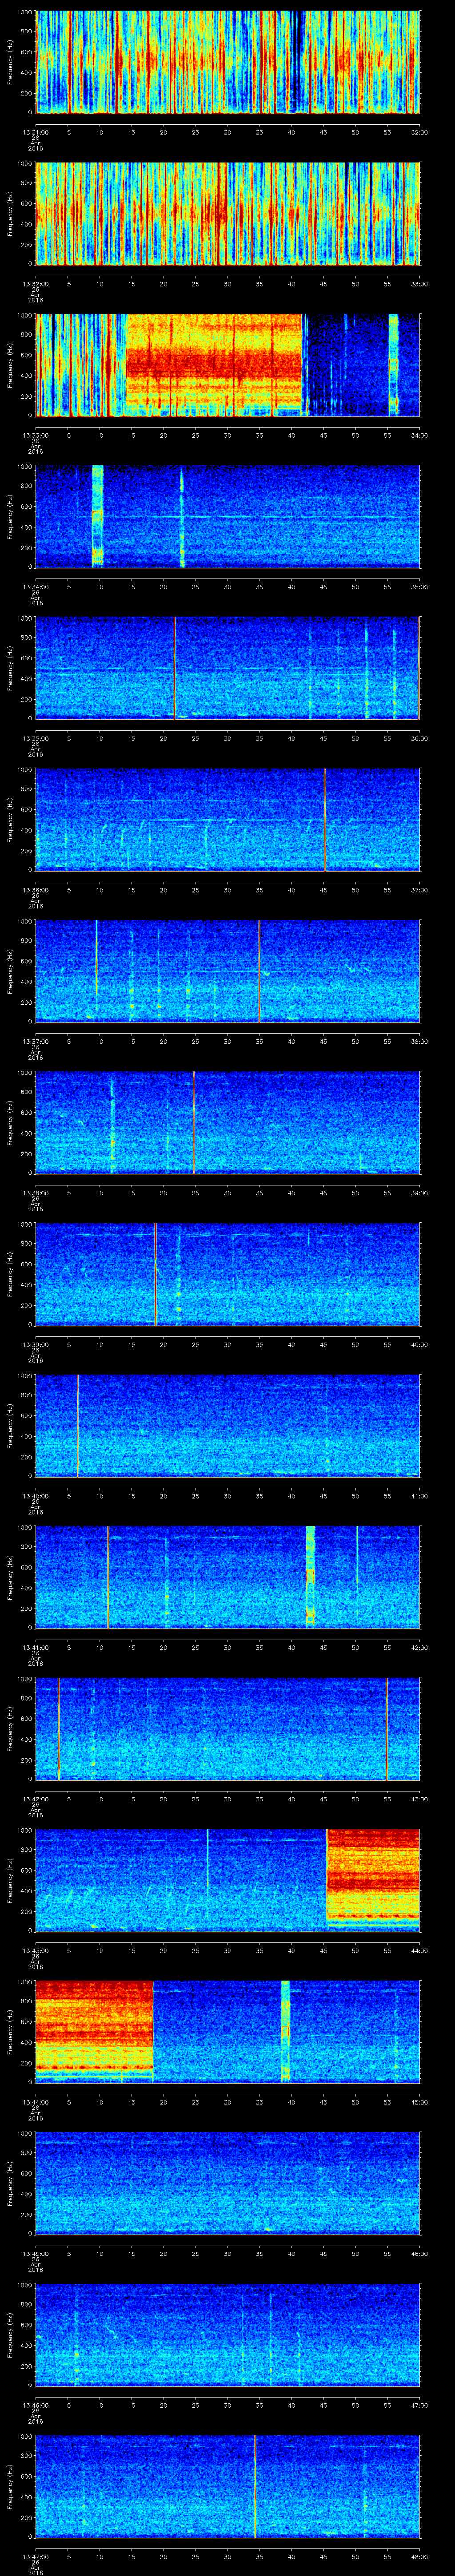Select the spectrogram panel starting at 13:32:00
Screen dimensions: 455x2576
[228, 214]
